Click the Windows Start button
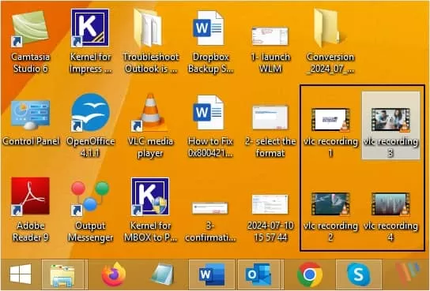Image resolution: width=430 pixels, height=291 pixels. click(x=21, y=274)
